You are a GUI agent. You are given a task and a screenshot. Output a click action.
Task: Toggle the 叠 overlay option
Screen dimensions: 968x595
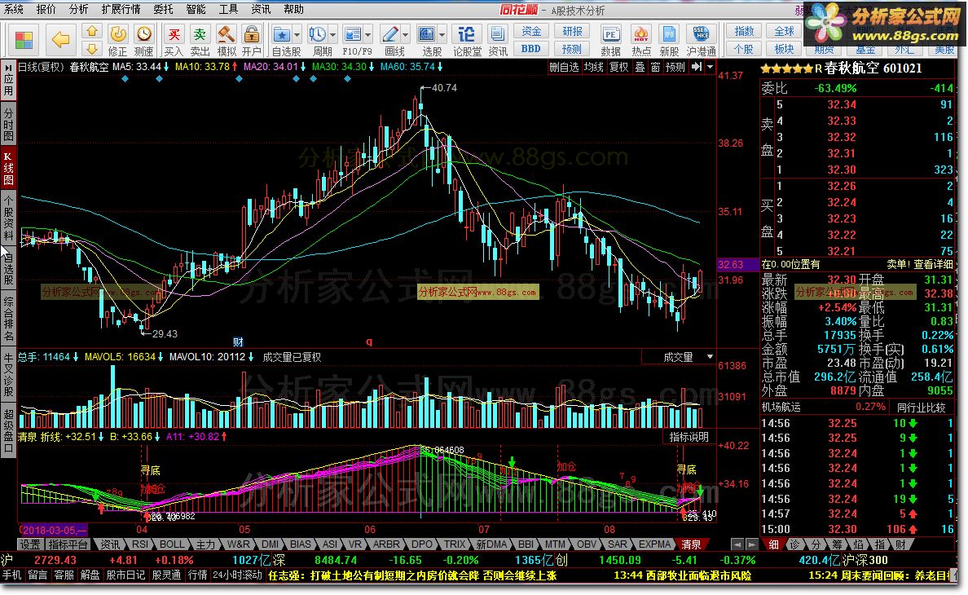point(640,67)
